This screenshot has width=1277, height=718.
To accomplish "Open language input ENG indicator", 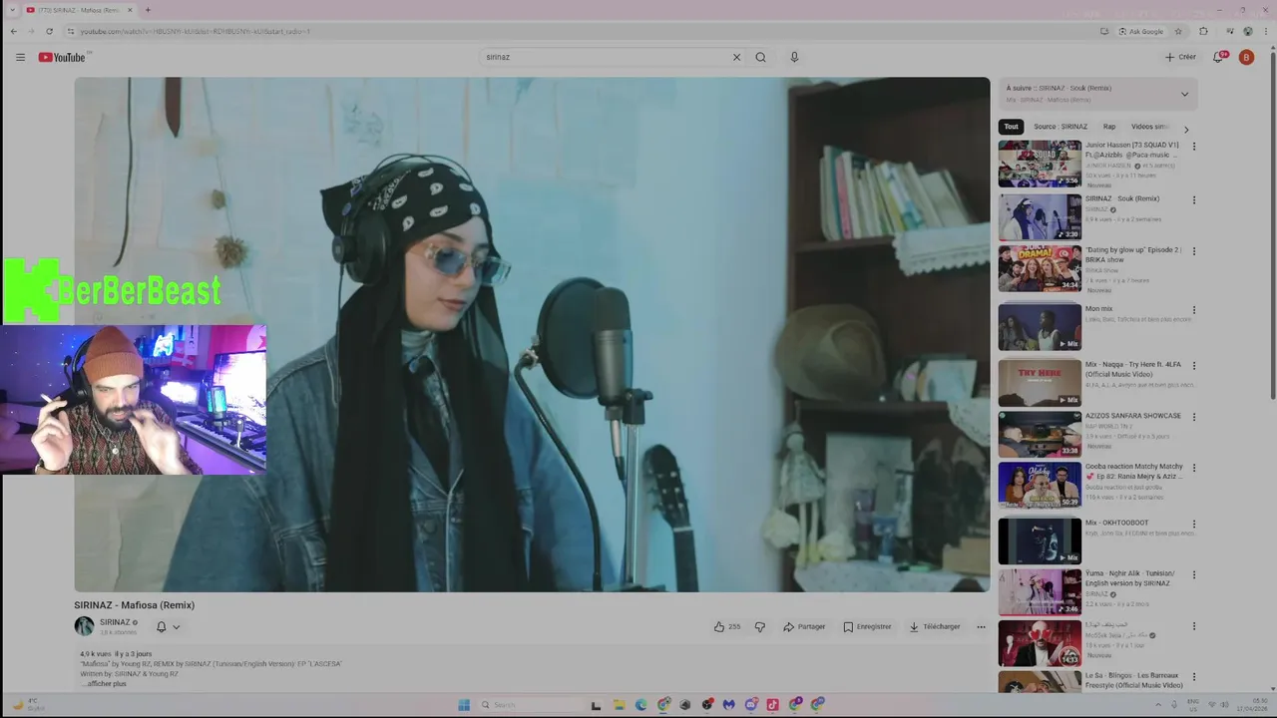I will point(1192,704).
